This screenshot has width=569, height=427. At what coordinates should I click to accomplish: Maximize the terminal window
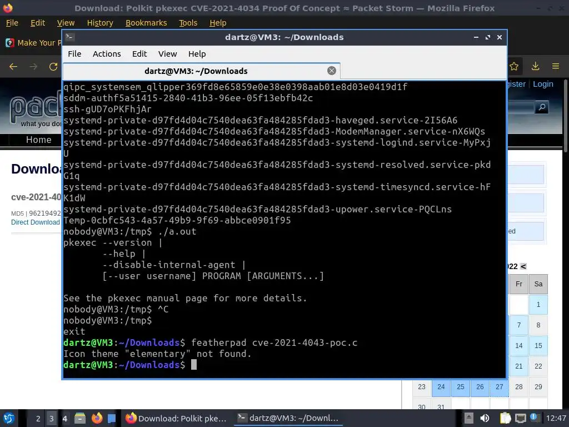tap(488, 37)
